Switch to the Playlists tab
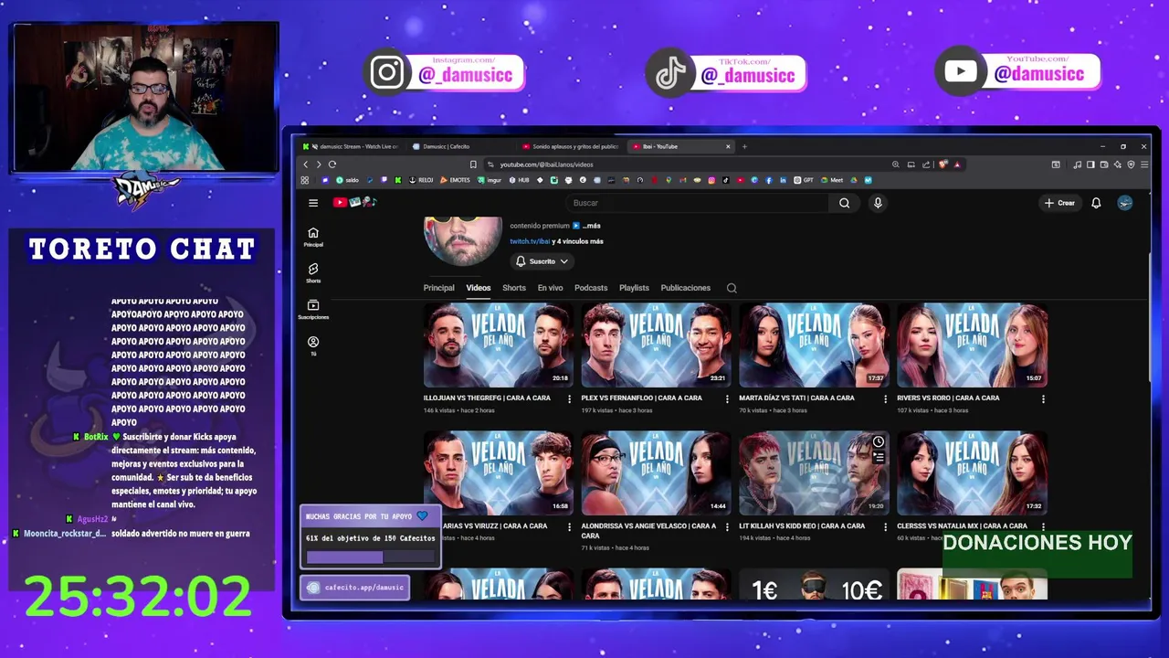 [634, 288]
